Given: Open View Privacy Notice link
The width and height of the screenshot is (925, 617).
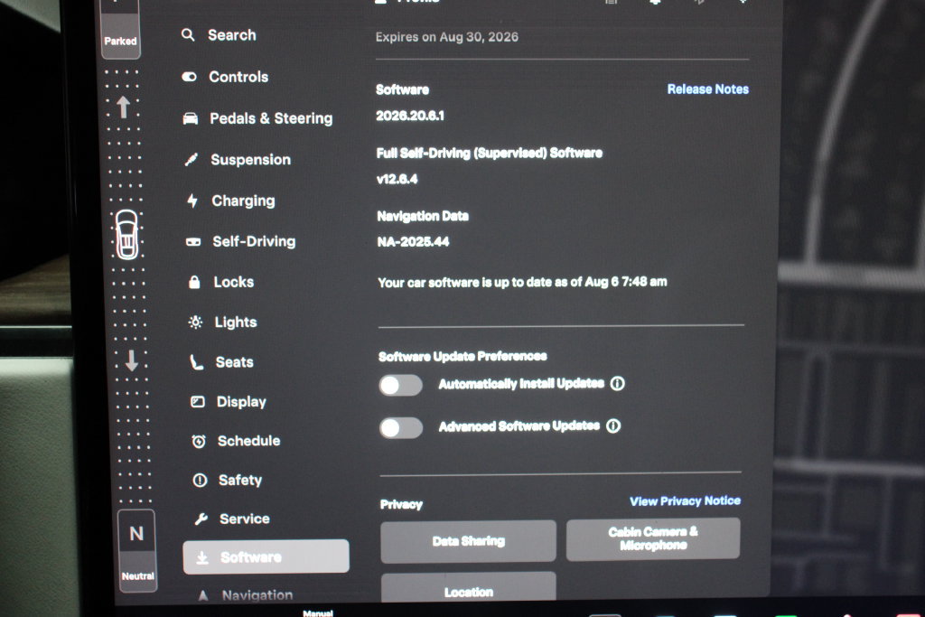Looking at the screenshot, I should click(x=685, y=501).
